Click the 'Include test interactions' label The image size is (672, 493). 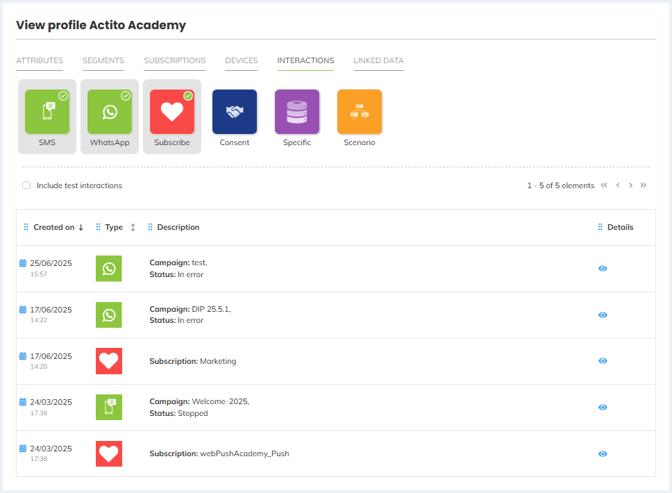[x=79, y=185]
